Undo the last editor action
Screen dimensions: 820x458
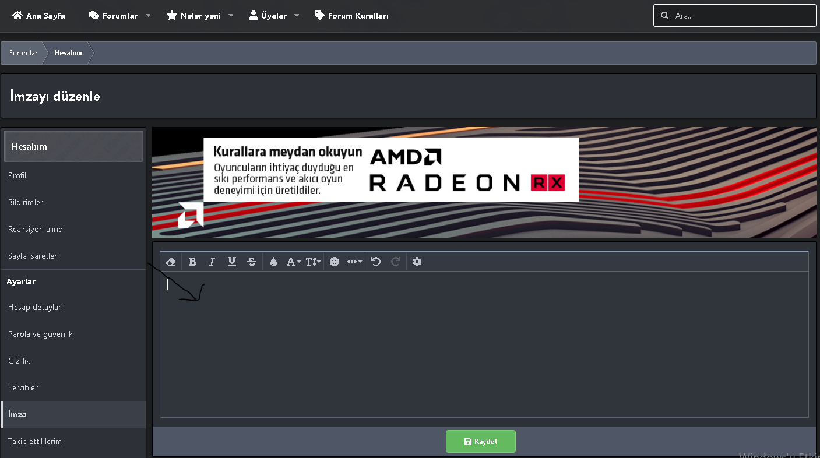[x=376, y=262]
